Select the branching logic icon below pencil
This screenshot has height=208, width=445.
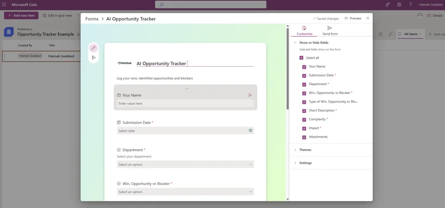93,57
